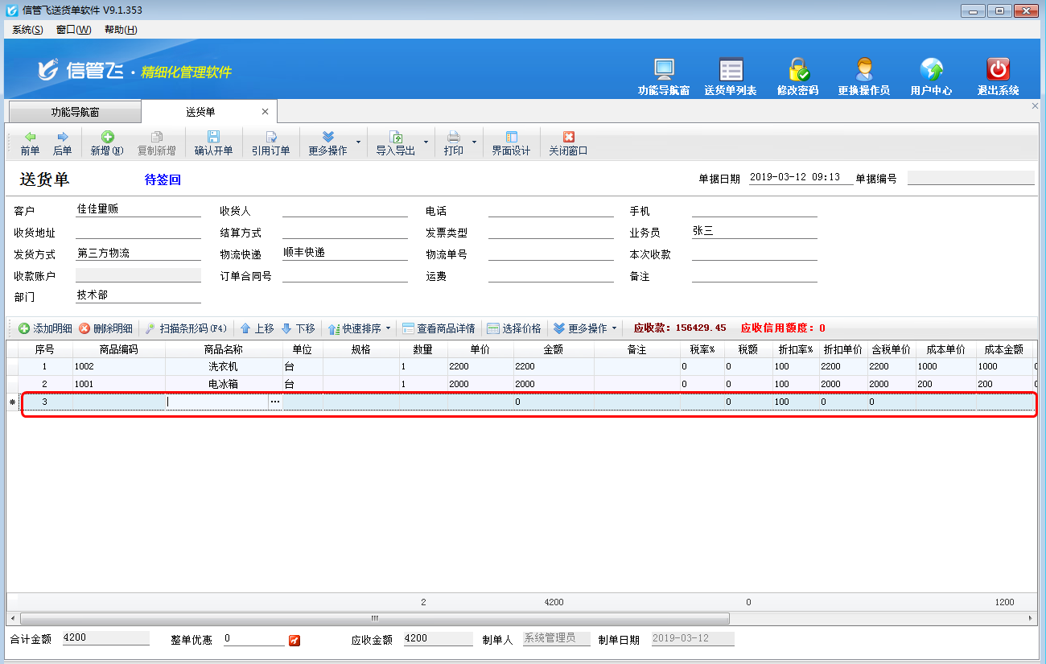
Task: Open the 系统(S) menu
Action: [x=27, y=30]
